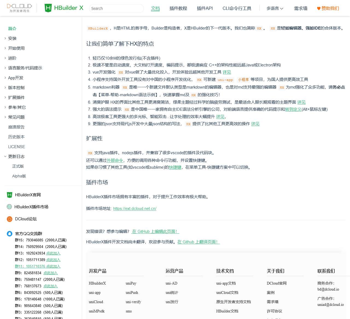This screenshot has width=350, height=319.
Task: Open footer 原生开发者支持文档 link
Action: pyautogui.click(x=234, y=302)
